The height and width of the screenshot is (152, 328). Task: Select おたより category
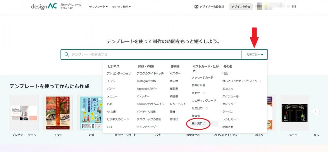[x=228, y=89]
